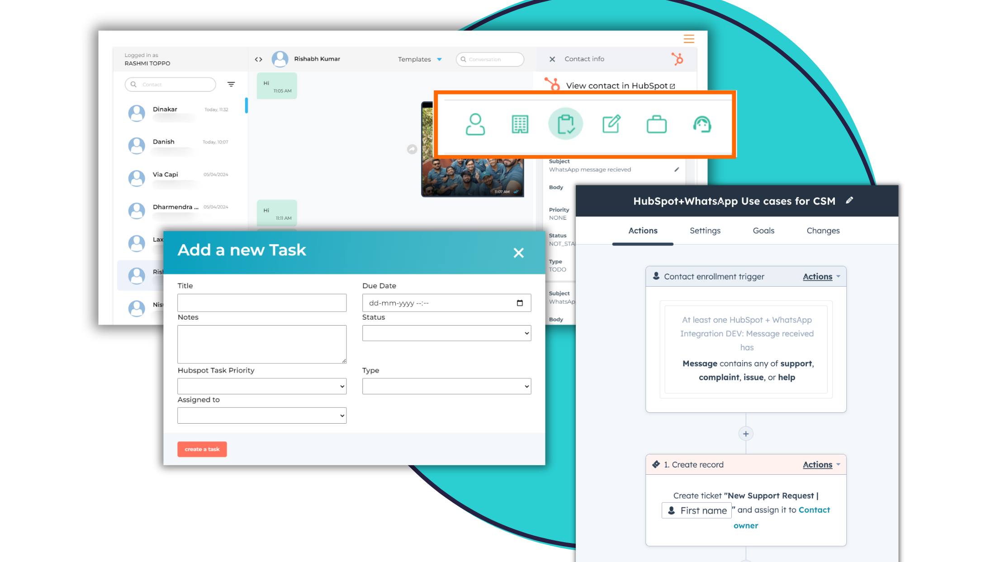Close the Contact info panel
The width and height of the screenshot is (1000, 562).
552,59
